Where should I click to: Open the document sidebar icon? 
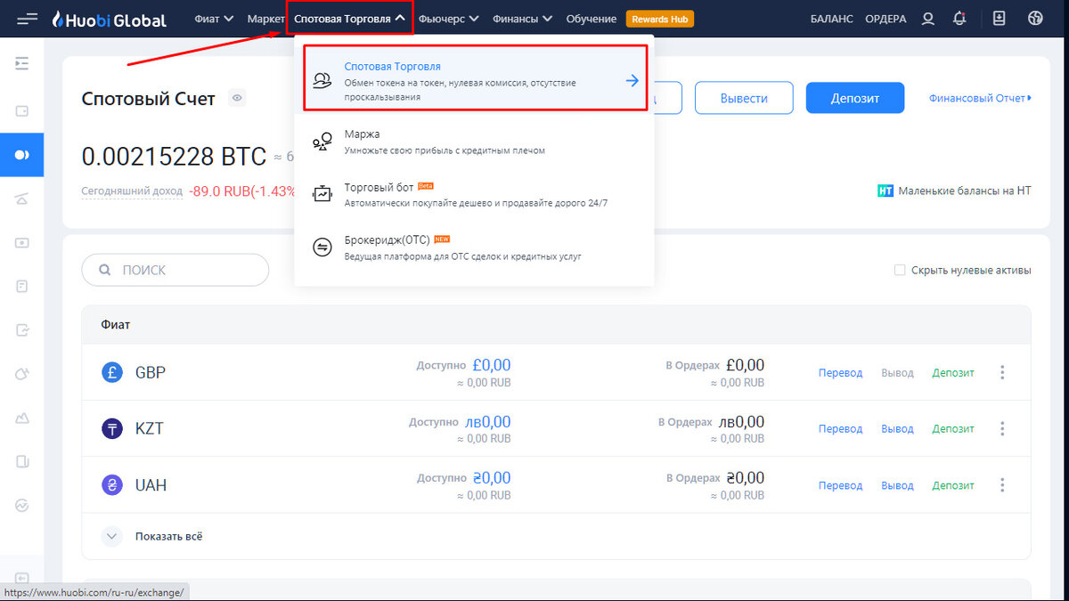tap(22, 286)
